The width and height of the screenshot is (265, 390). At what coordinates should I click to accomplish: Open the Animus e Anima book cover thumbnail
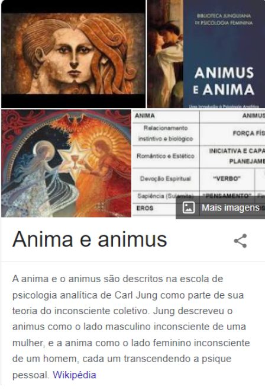[x=206, y=54]
